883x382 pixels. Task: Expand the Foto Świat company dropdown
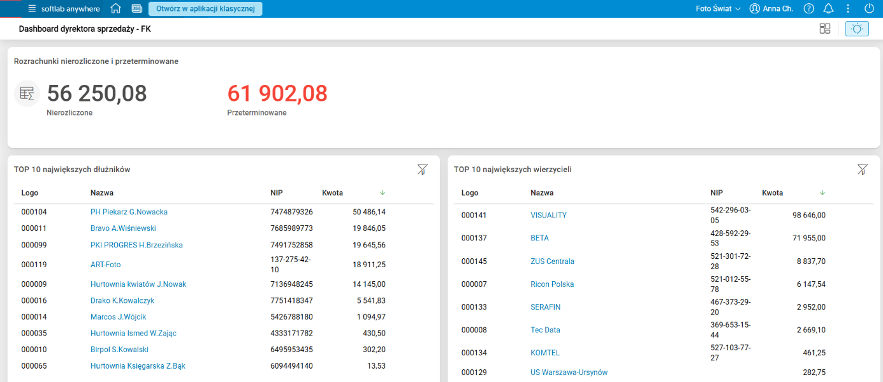click(719, 9)
